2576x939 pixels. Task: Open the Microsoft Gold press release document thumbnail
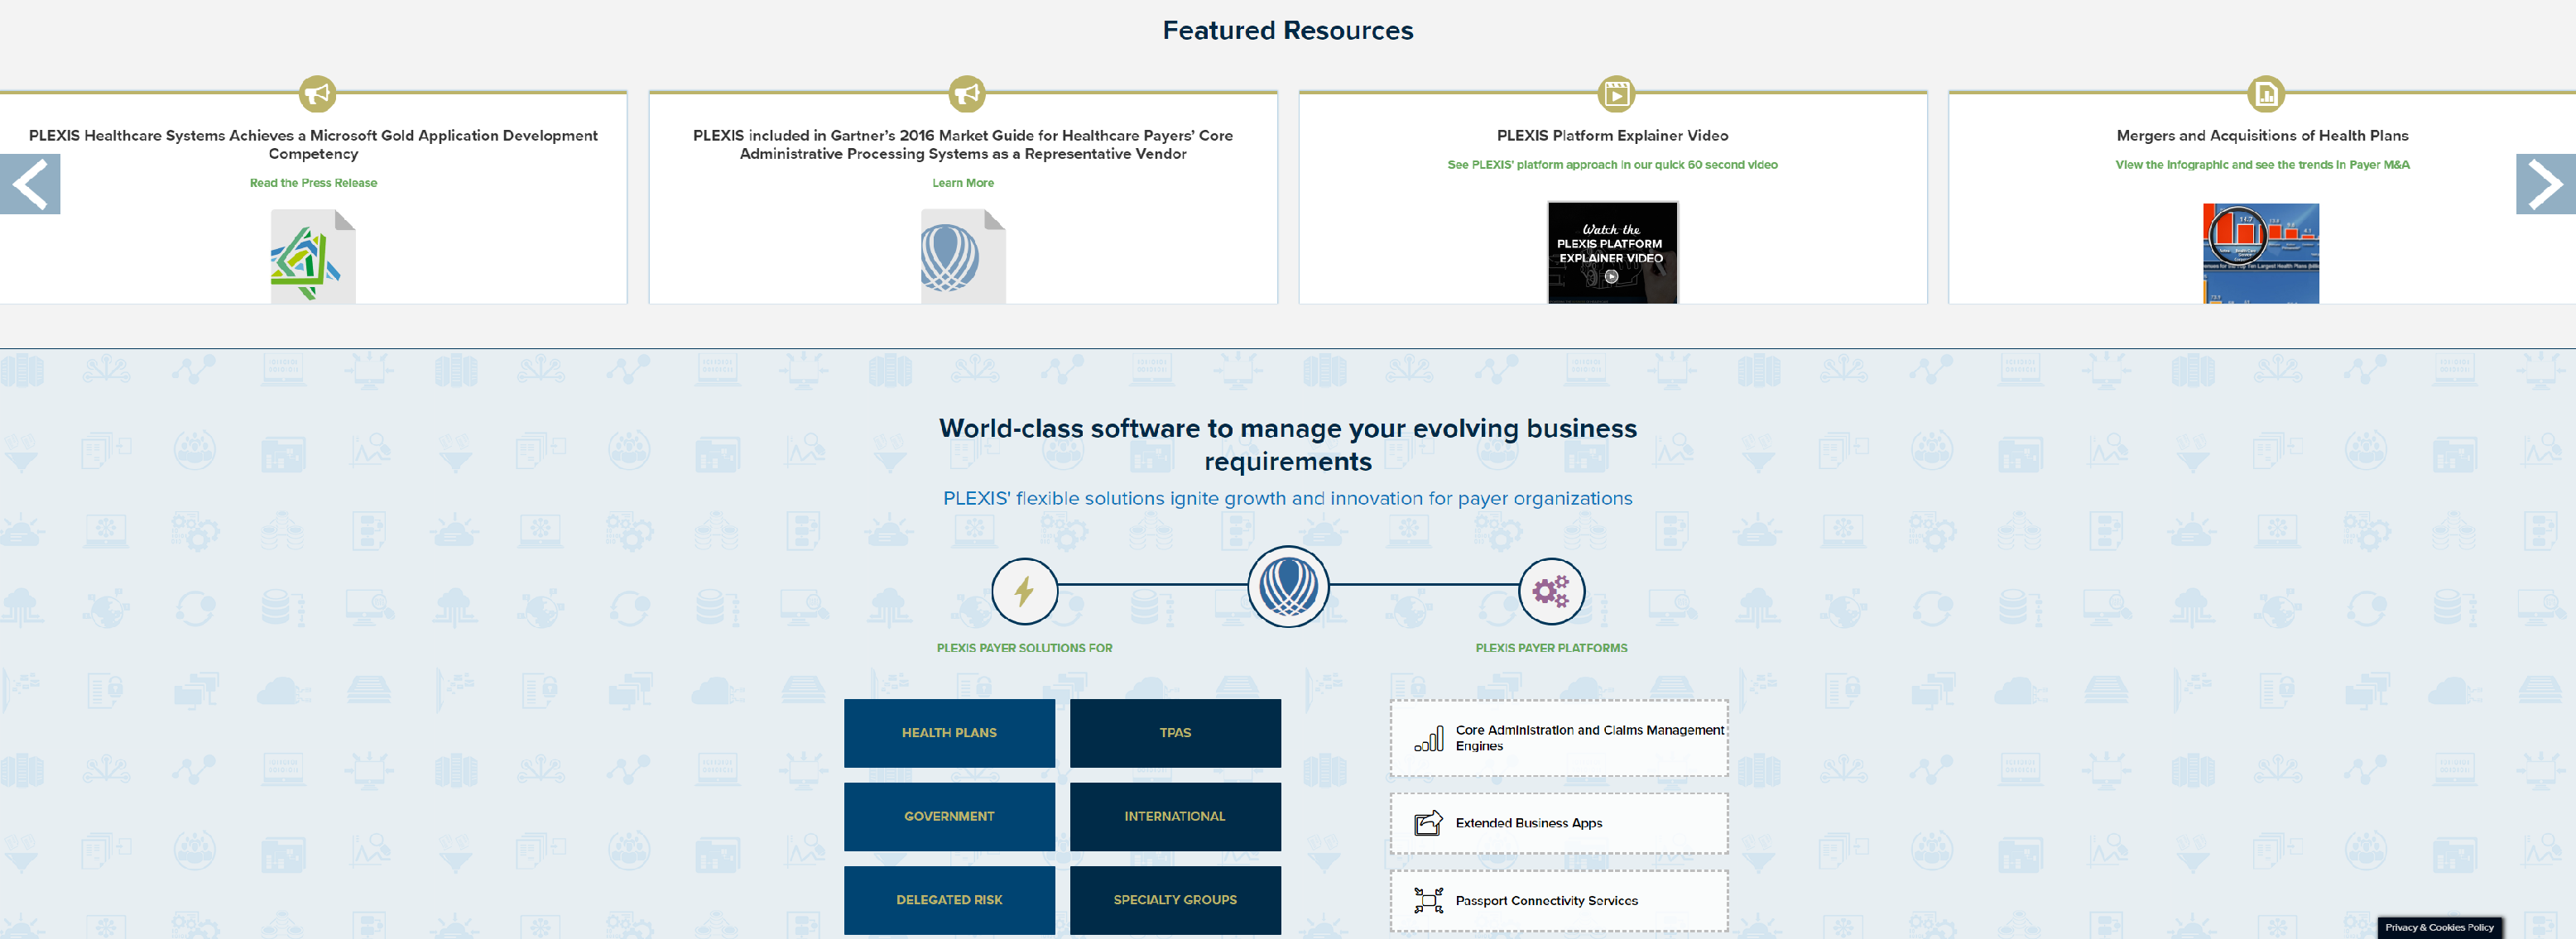pos(312,256)
